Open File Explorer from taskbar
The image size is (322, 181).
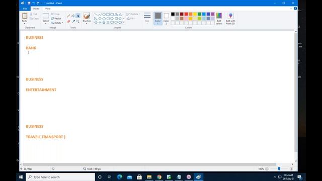click(x=149, y=177)
